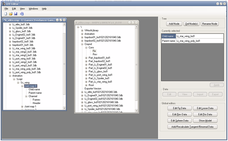The height and width of the screenshot is (141, 228).
Task: Collapse the Script node
Action: click(x=14, y=79)
